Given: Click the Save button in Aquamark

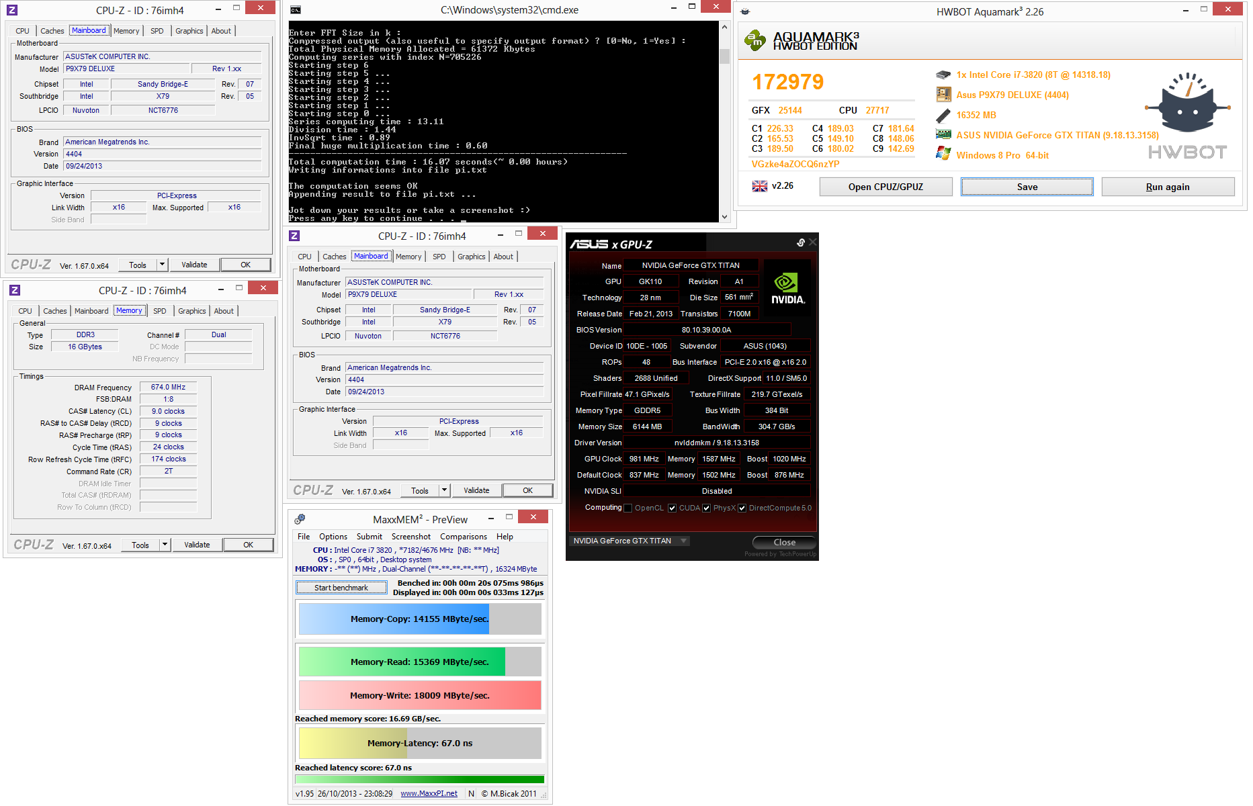Looking at the screenshot, I should [1027, 187].
